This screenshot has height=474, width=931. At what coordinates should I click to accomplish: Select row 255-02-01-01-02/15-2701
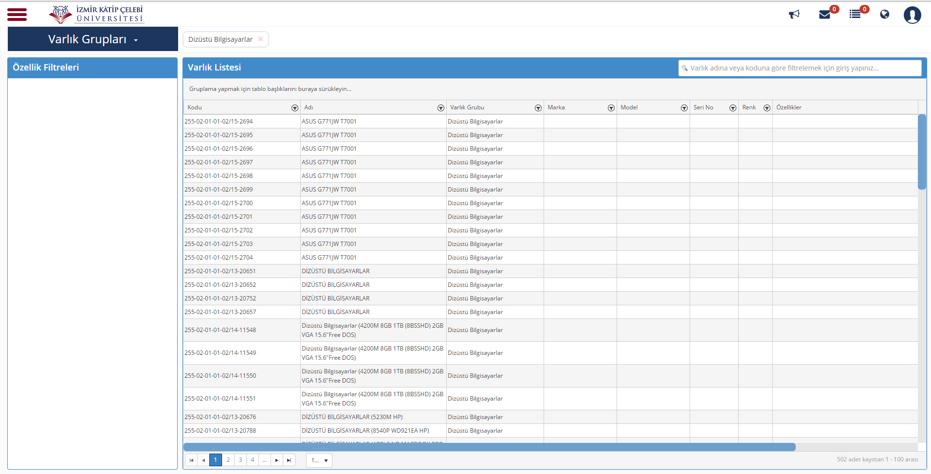click(550, 217)
